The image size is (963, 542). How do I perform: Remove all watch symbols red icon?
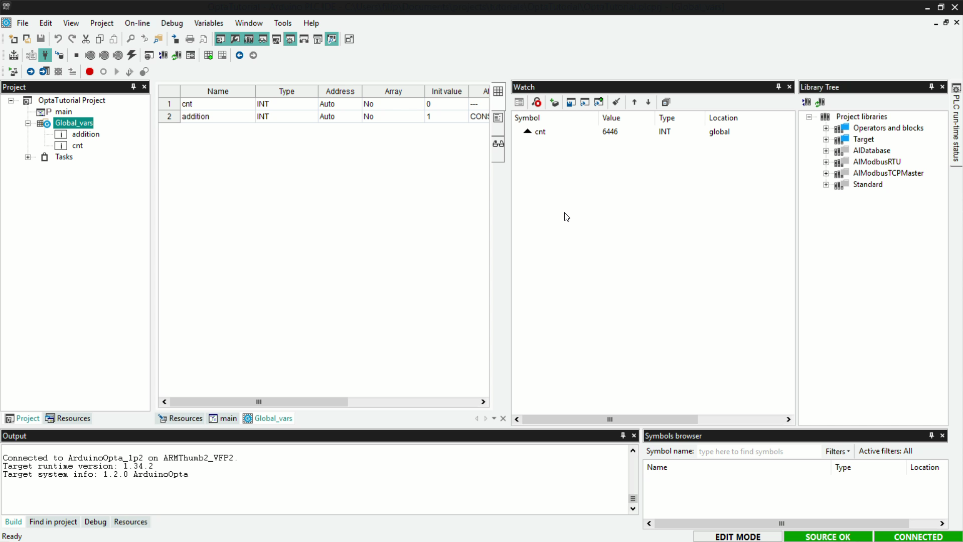tap(536, 102)
